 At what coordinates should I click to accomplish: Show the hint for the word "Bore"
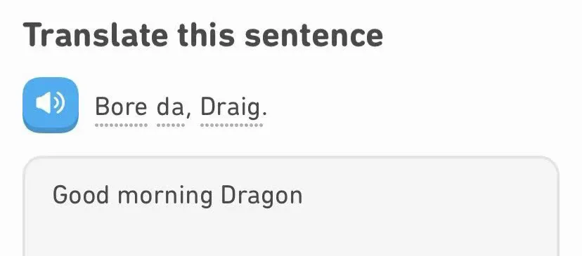coord(121,107)
